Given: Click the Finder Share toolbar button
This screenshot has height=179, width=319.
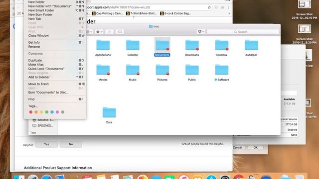Looking at the screenshot, I should click(110, 32).
